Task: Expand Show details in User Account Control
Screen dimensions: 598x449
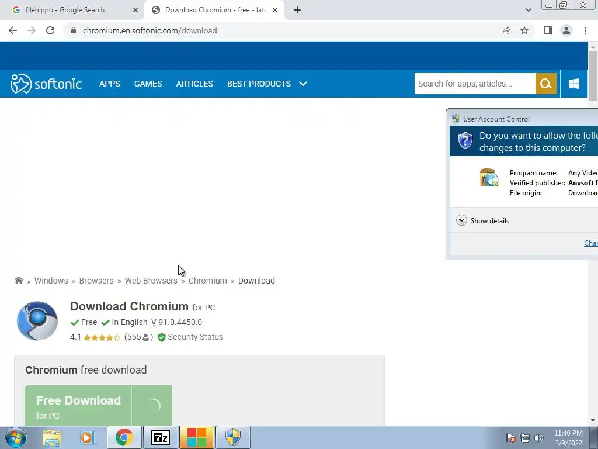Action: coord(482,220)
